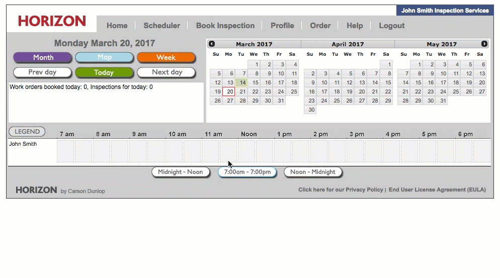Open the Scheduler menu item
The image size is (500, 278).
pyautogui.click(x=161, y=26)
